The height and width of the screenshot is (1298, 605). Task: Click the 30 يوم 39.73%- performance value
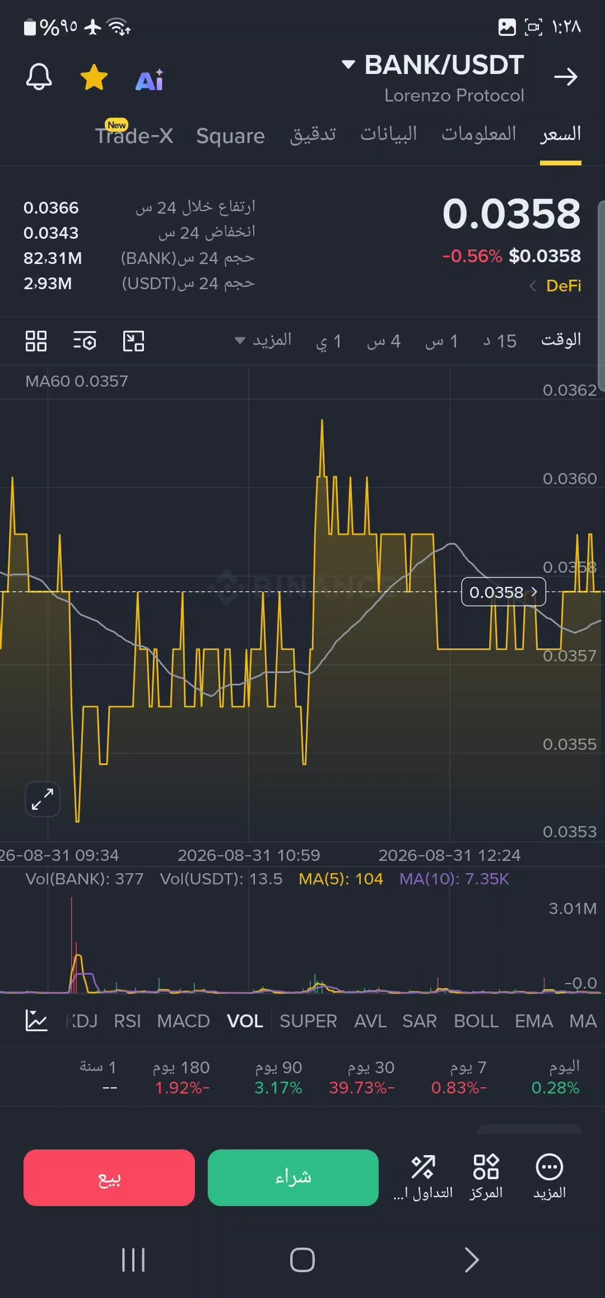[362, 1088]
